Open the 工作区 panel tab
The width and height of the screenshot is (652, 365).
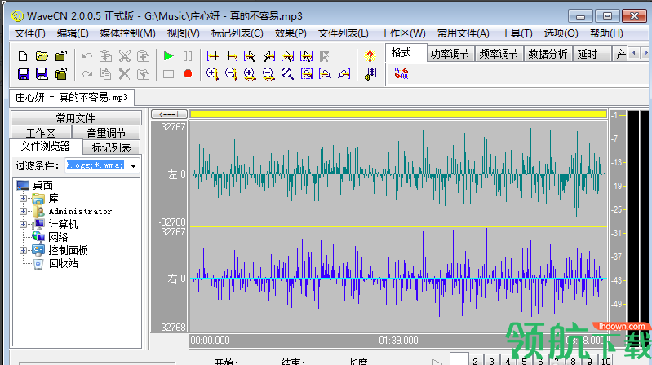coord(41,133)
